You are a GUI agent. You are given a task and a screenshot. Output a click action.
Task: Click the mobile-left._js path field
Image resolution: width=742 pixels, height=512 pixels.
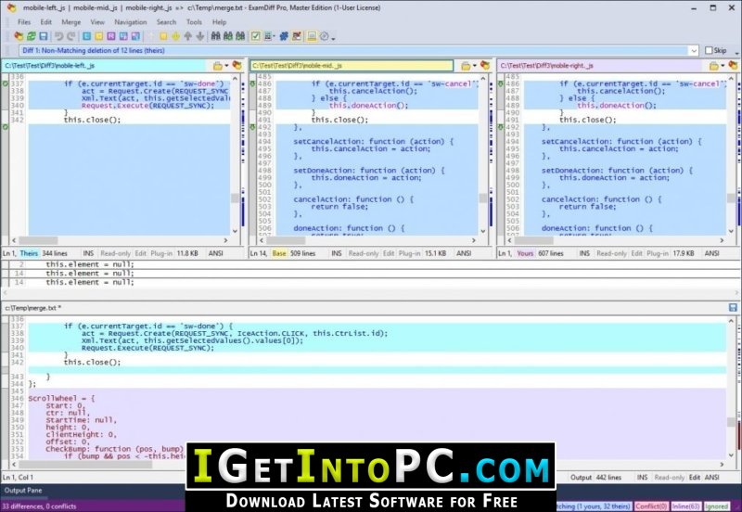105,65
